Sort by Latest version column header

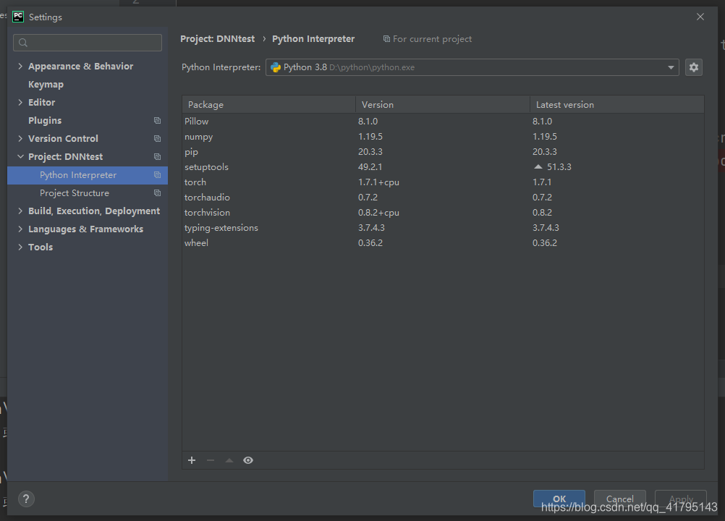click(616, 104)
